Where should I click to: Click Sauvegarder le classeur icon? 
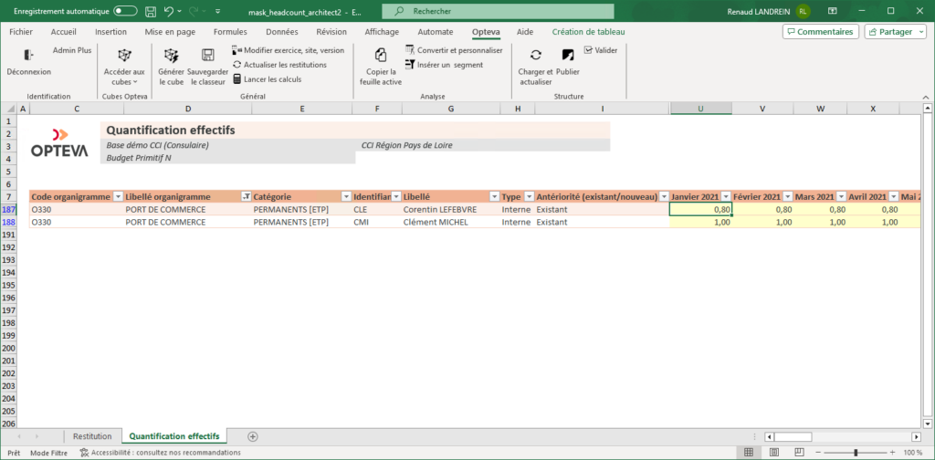point(207,55)
